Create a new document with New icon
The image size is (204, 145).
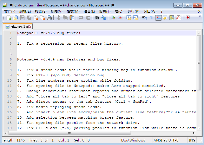(x=9, y=18)
